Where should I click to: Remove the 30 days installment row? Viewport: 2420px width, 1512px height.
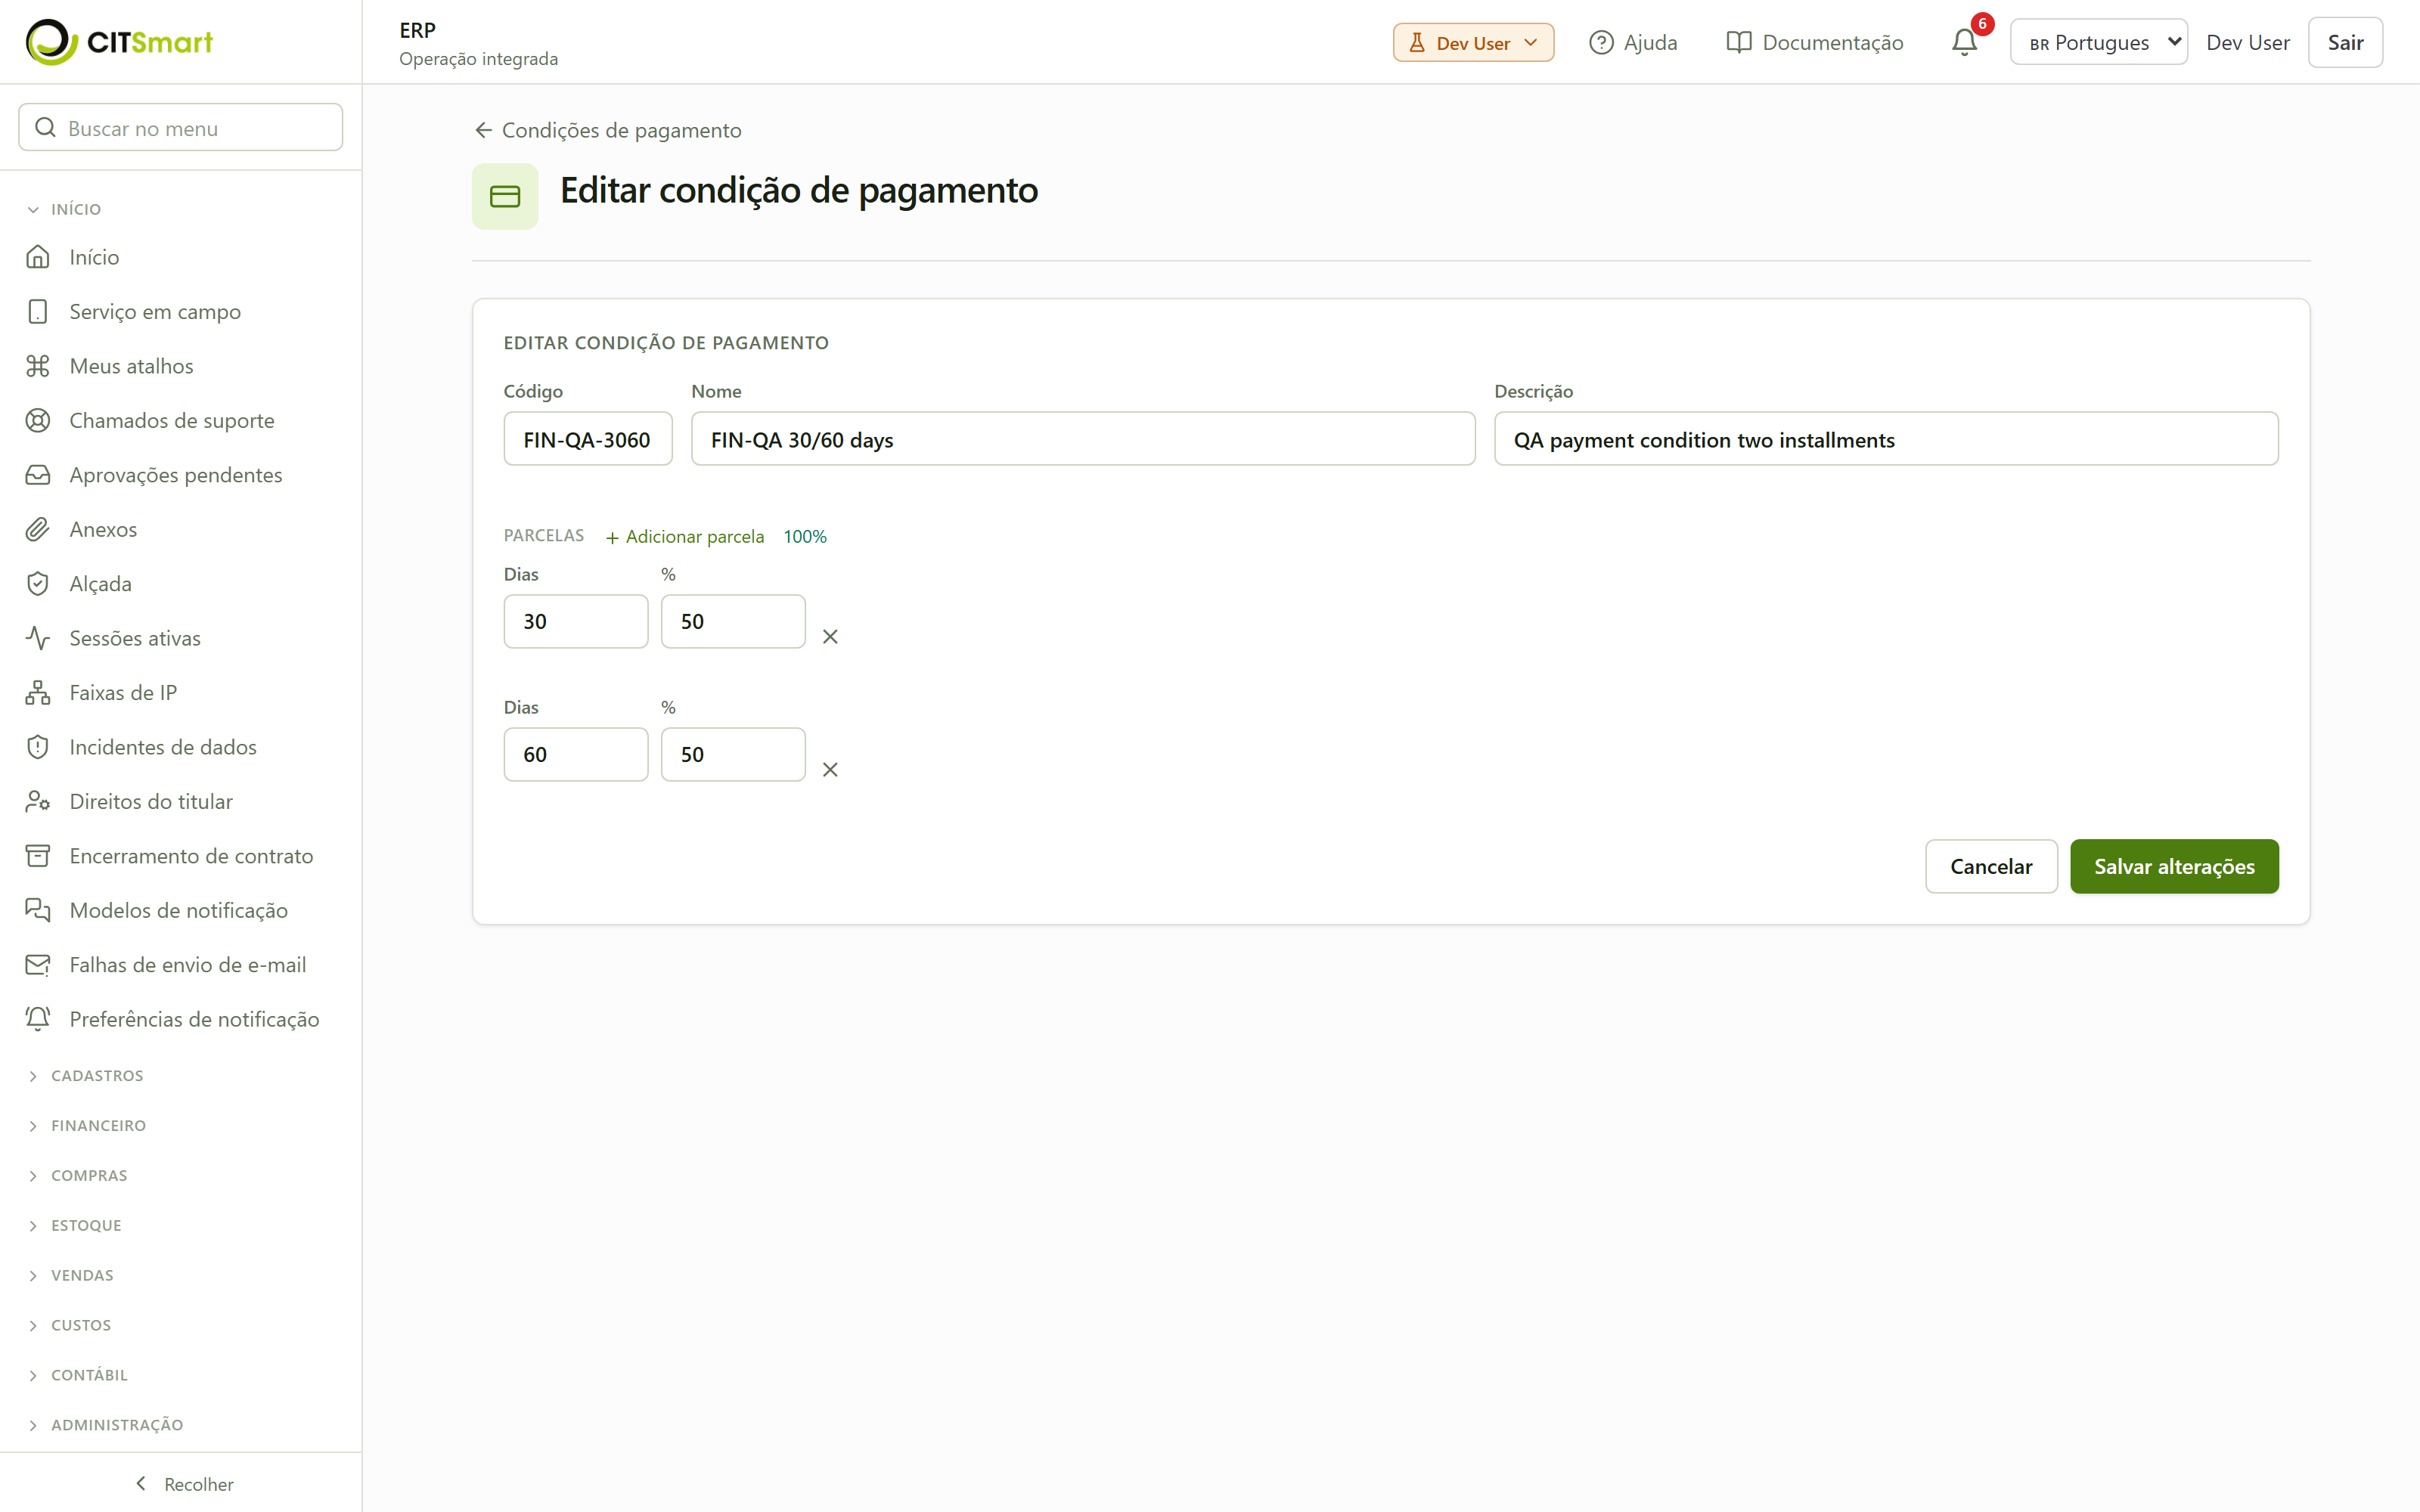pyautogui.click(x=830, y=637)
